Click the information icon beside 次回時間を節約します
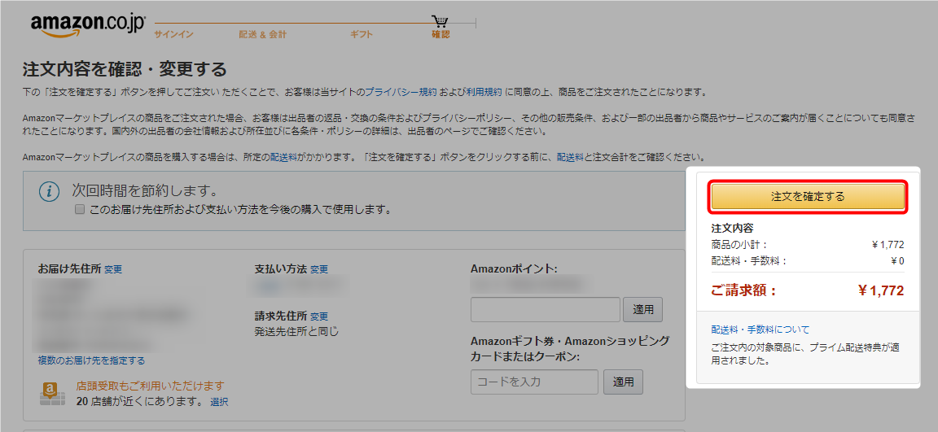 (x=50, y=192)
